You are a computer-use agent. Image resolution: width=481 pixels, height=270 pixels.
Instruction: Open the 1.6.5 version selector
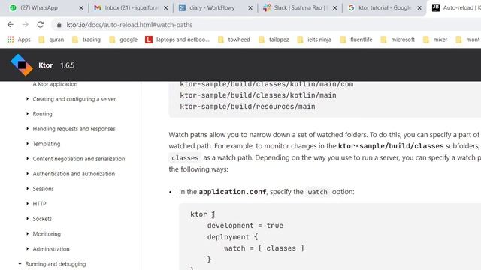[x=68, y=65]
